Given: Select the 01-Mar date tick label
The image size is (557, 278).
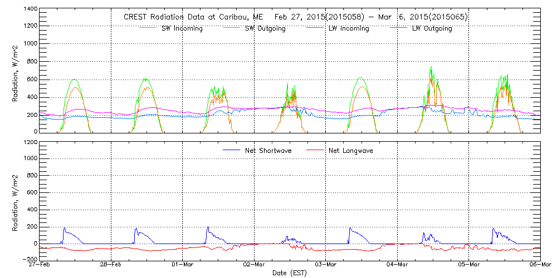Looking at the screenshot, I should point(183,265).
